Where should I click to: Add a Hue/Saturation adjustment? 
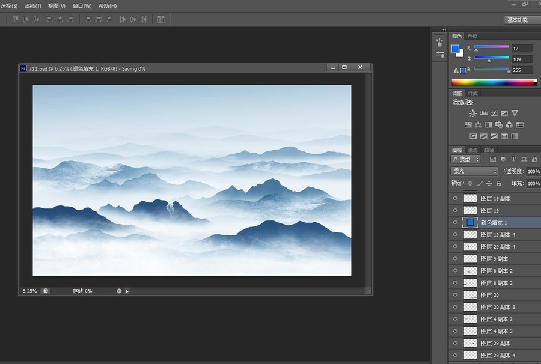tap(468, 125)
